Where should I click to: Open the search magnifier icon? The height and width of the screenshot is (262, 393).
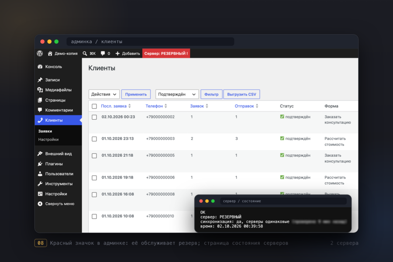pos(85,53)
